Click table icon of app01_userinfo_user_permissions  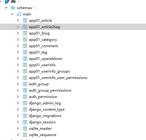[x=25, y=78]
